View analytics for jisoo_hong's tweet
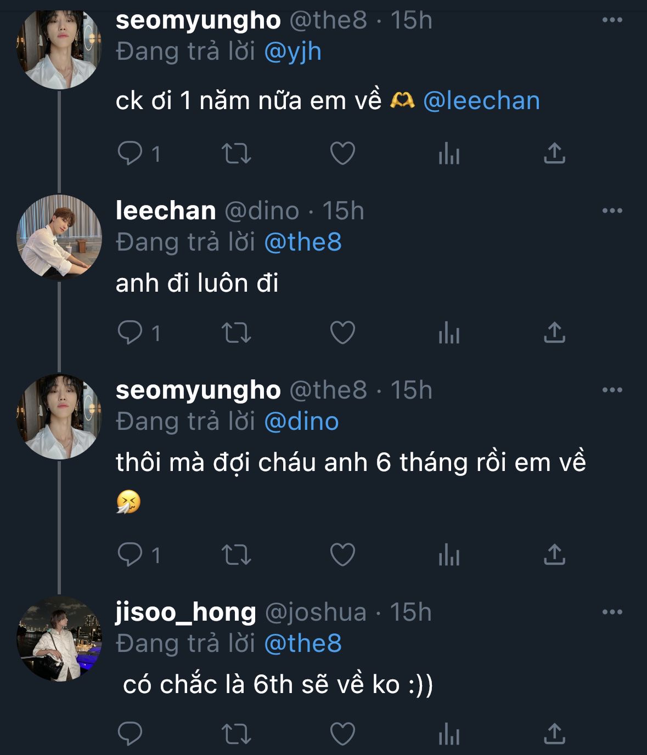Screen dimensions: 647x755 (x=448, y=734)
